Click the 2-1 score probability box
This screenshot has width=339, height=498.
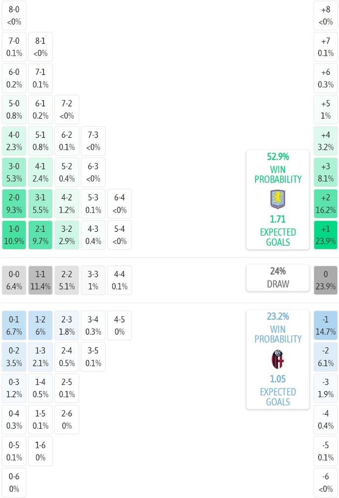[x=41, y=235]
